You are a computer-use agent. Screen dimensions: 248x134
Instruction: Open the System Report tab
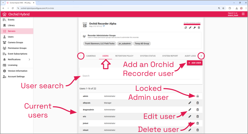170,56
